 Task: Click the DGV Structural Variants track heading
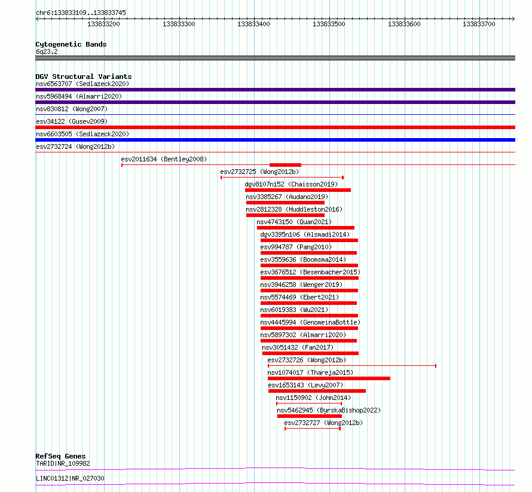tap(84, 77)
